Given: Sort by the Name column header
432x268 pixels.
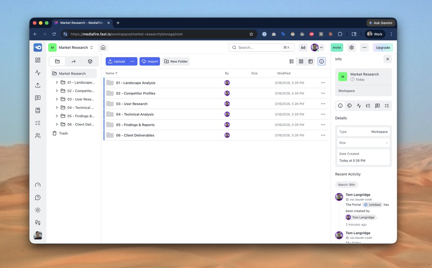Looking at the screenshot, I should tap(112, 73).
